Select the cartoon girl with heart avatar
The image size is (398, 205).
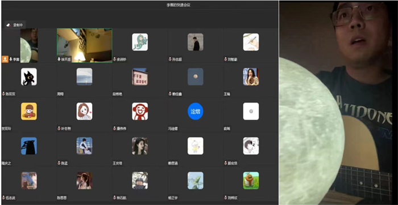pos(85,111)
